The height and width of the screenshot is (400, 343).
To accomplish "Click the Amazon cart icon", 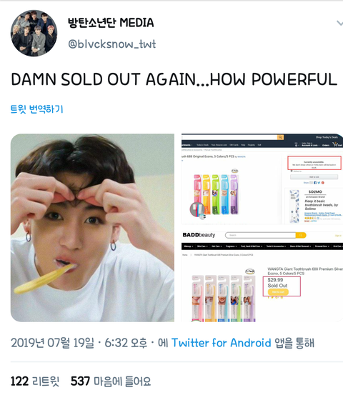I will pos(337,144).
